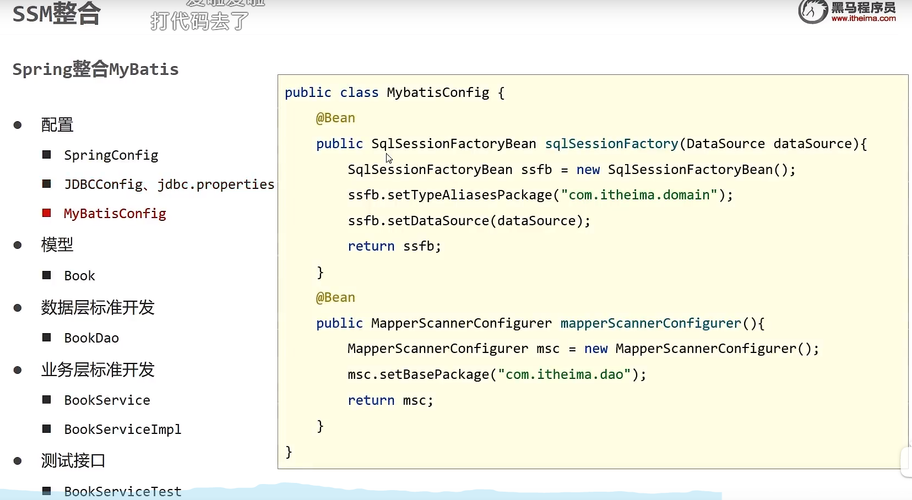
Task: Click the class MybatisConfig declaration line
Action: tap(394, 93)
